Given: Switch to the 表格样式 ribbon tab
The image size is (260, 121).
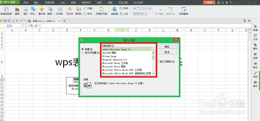Looking at the screenshot, I should click(86, 3).
